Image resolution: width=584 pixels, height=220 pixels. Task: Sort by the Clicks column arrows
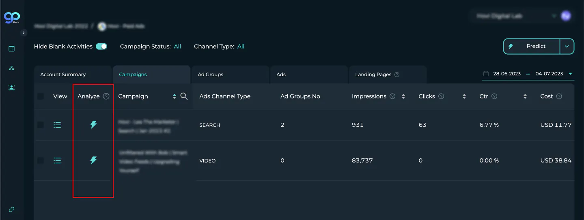coord(464,96)
